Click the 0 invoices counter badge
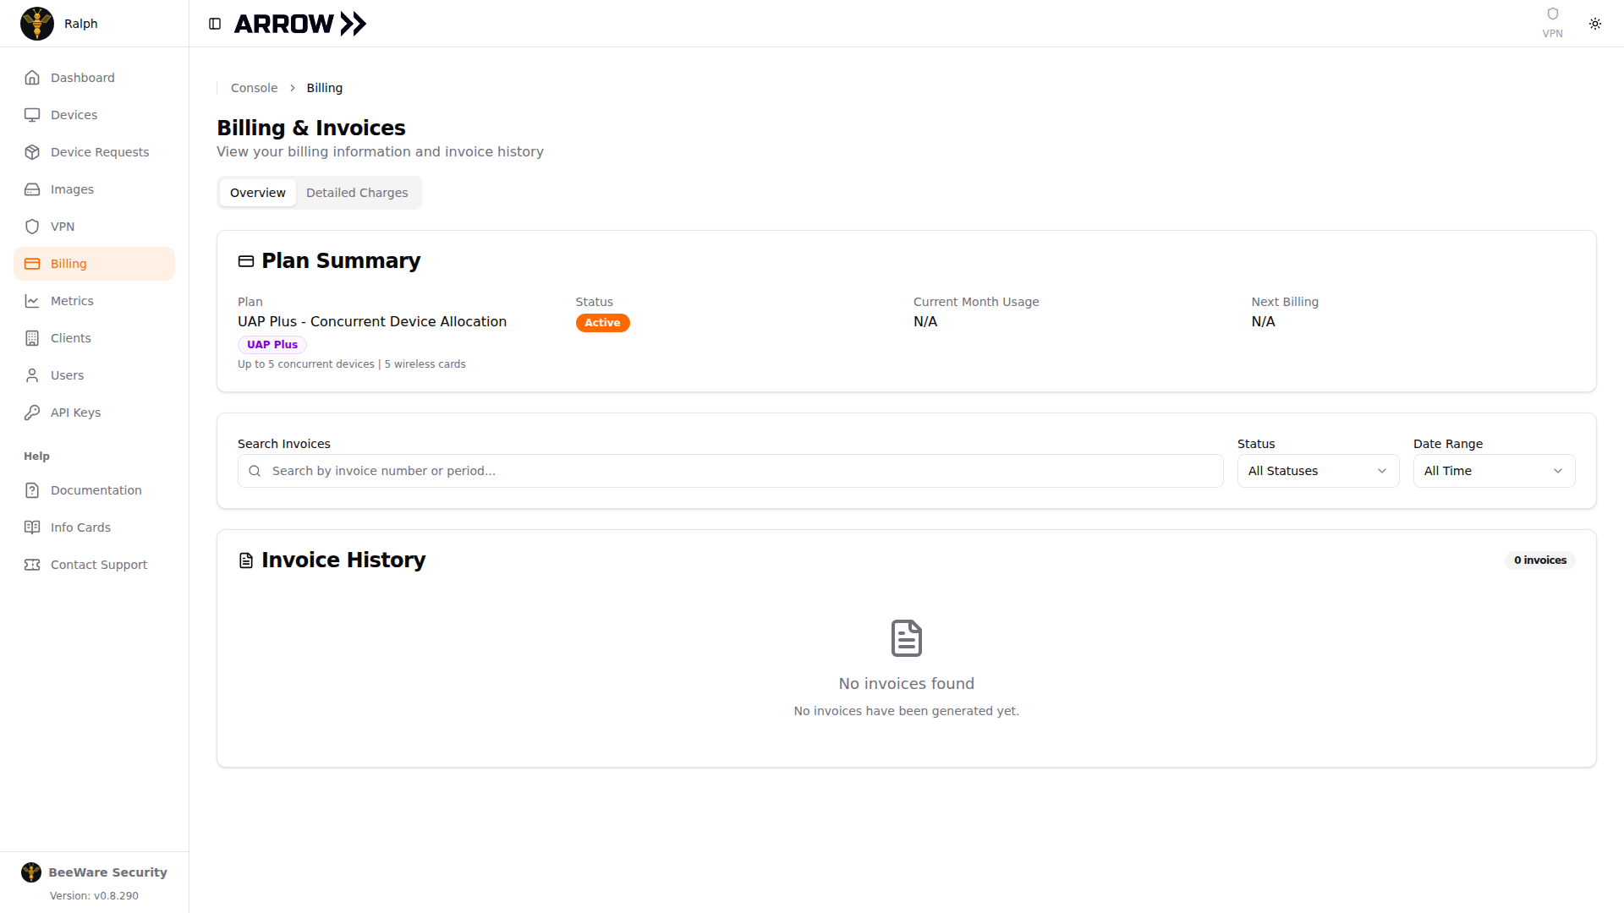 click(1540, 560)
